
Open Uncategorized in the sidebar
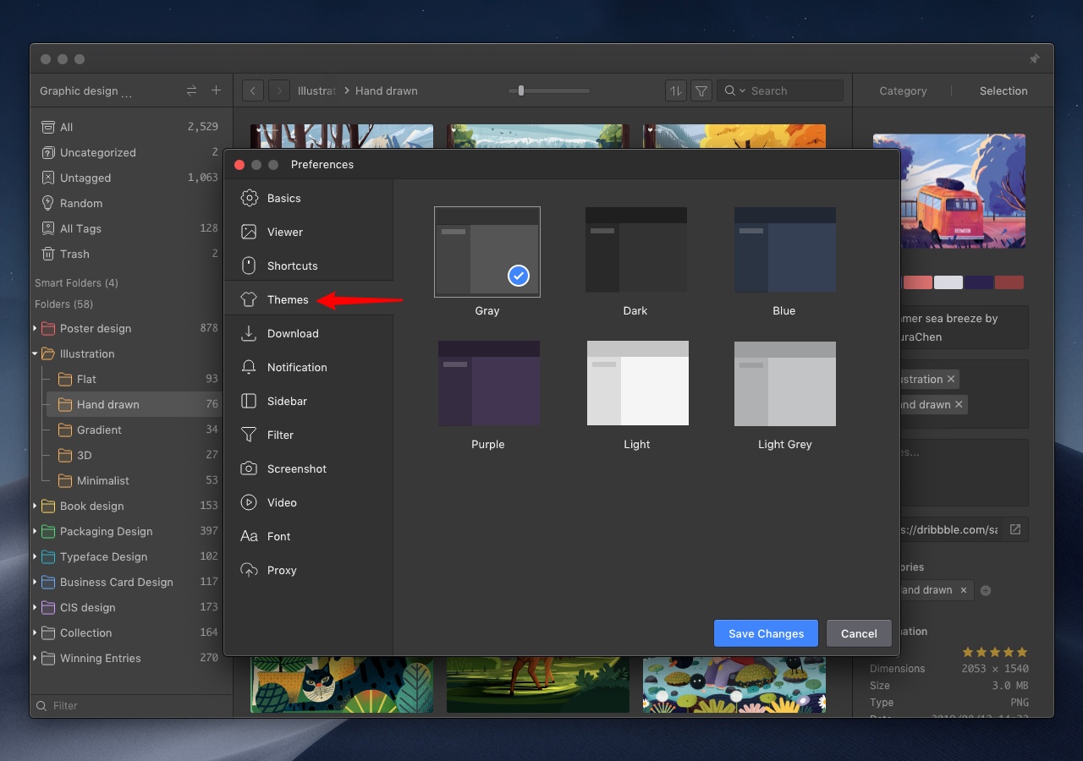[x=131, y=152]
